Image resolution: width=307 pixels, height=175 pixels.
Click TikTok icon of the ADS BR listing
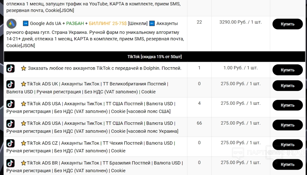tap(10, 163)
